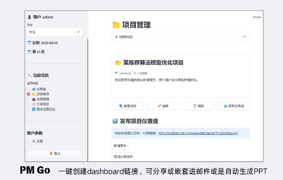Click the 日期: 2025-04-06 text
Image resolution: width=283 pixels, height=180 pixels.
[45, 43]
